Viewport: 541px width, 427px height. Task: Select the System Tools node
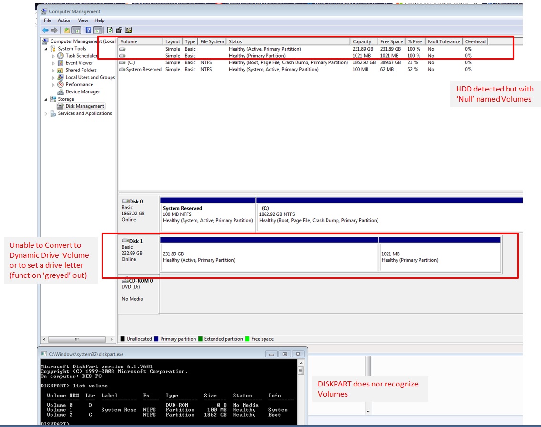[x=72, y=49]
